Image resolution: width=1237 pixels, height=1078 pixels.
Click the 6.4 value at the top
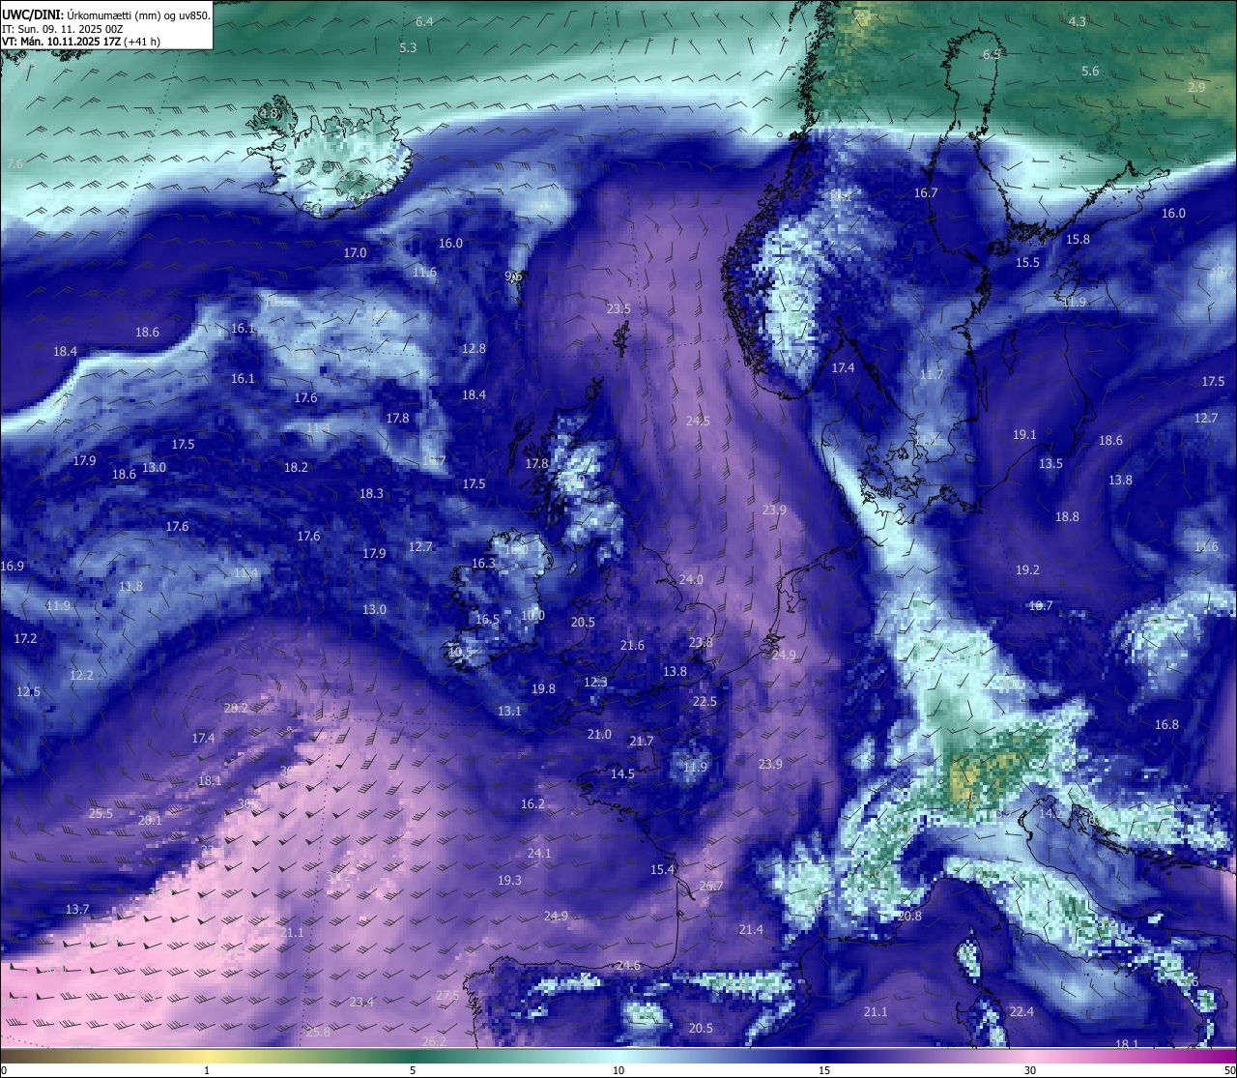coord(424,21)
